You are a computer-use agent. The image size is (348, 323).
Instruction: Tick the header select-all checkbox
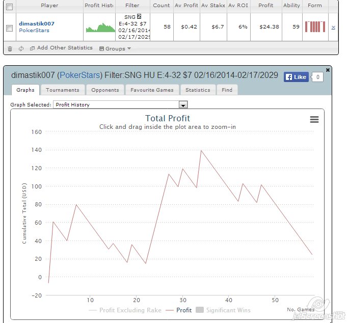pos(9,7)
